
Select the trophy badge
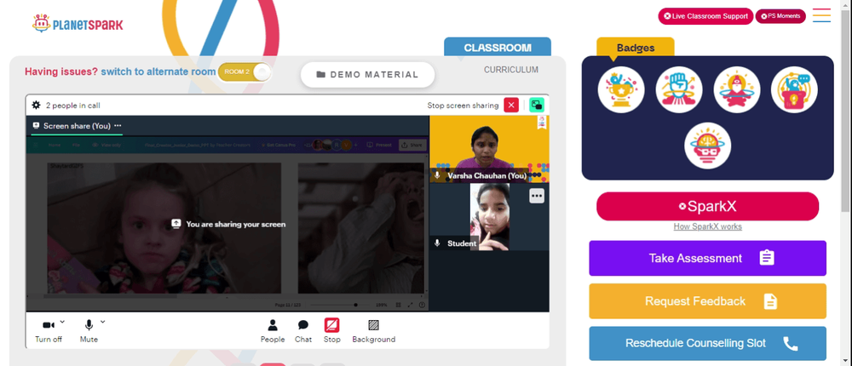coord(621,89)
